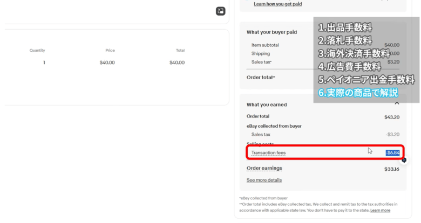The width and height of the screenshot is (421, 223).
Task: Open See more details link
Action: [264, 180]
